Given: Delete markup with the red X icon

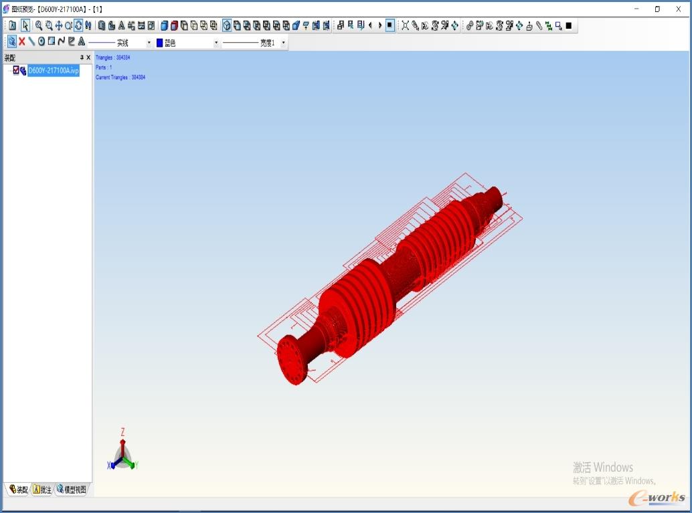Looking at the screenshot, I should pos(21,41).
